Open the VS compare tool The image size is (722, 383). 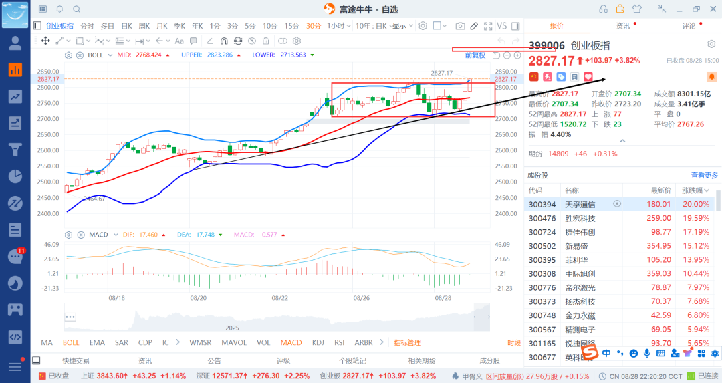tap(502, 26)
